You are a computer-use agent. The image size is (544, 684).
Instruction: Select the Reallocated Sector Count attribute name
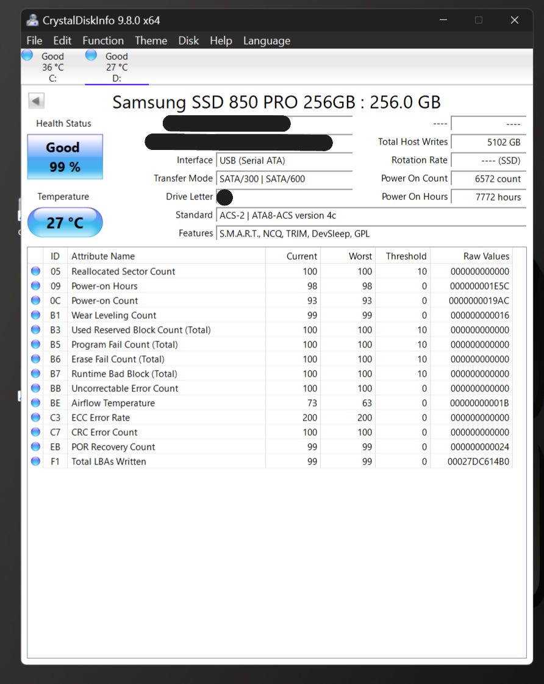coord(123,271)
